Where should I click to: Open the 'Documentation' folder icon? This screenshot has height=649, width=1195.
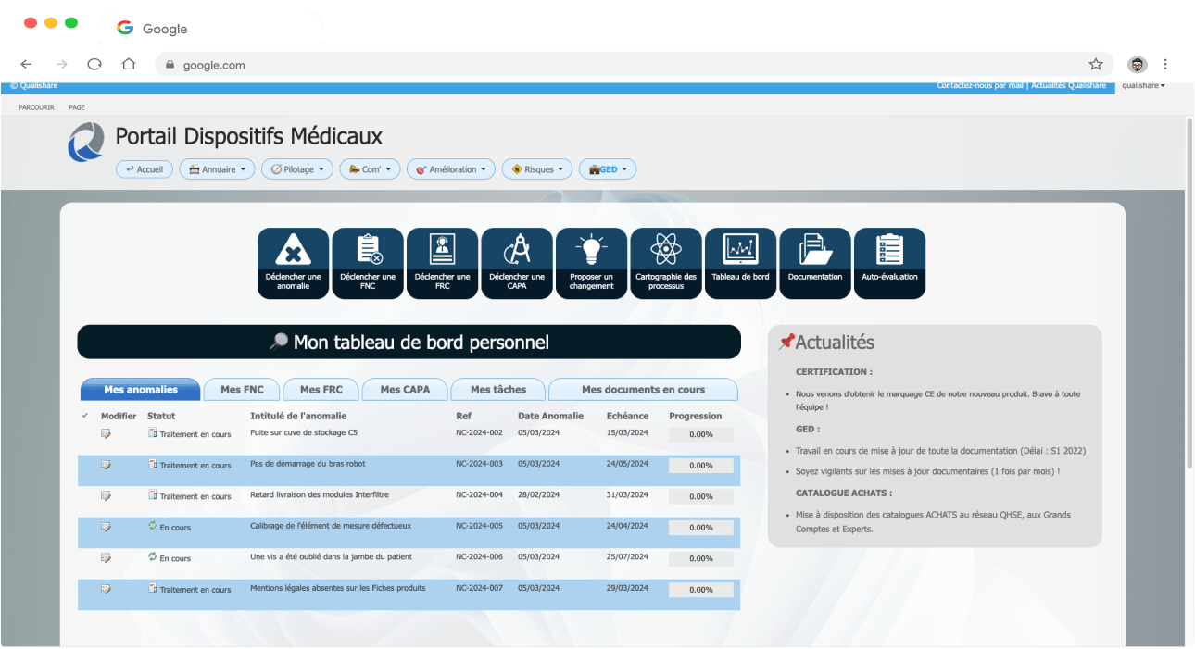pos(814,263)
